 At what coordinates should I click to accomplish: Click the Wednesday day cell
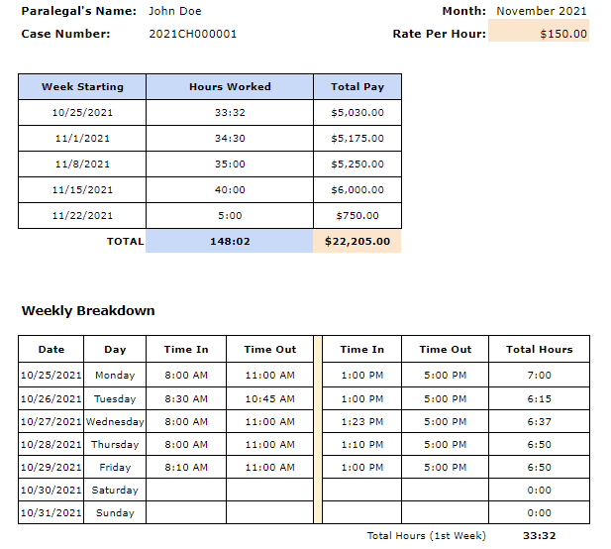115,421
